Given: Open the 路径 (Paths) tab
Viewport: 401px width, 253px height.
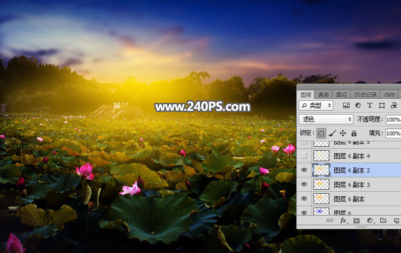Looking at the screenshot, I should (x=341, y=95).
